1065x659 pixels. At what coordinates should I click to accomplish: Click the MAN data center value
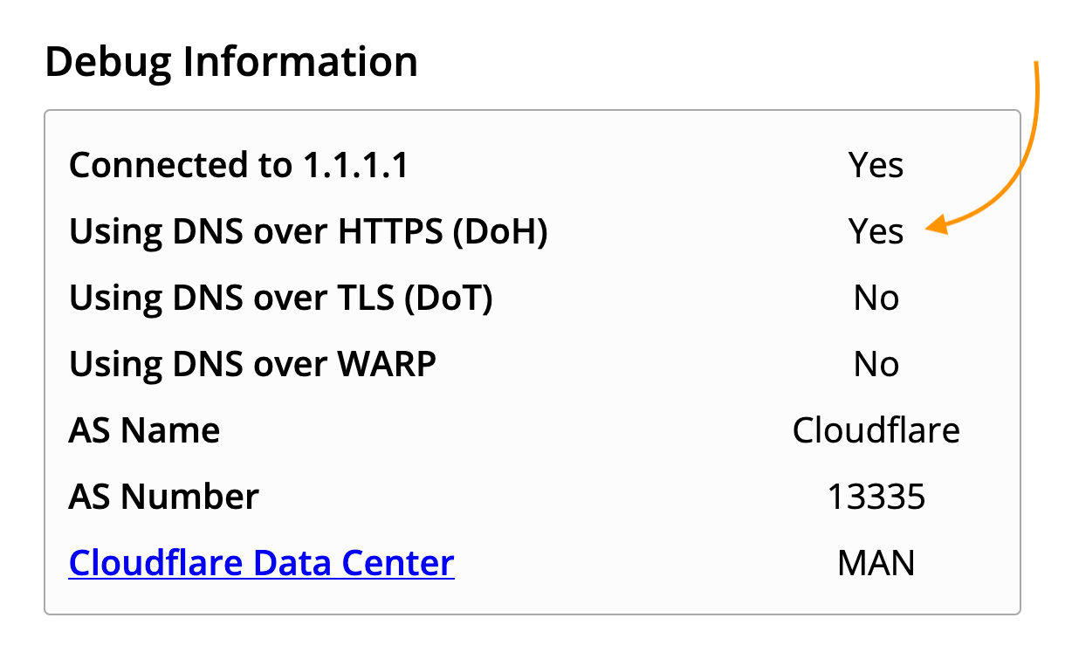(x=876, y=563)
